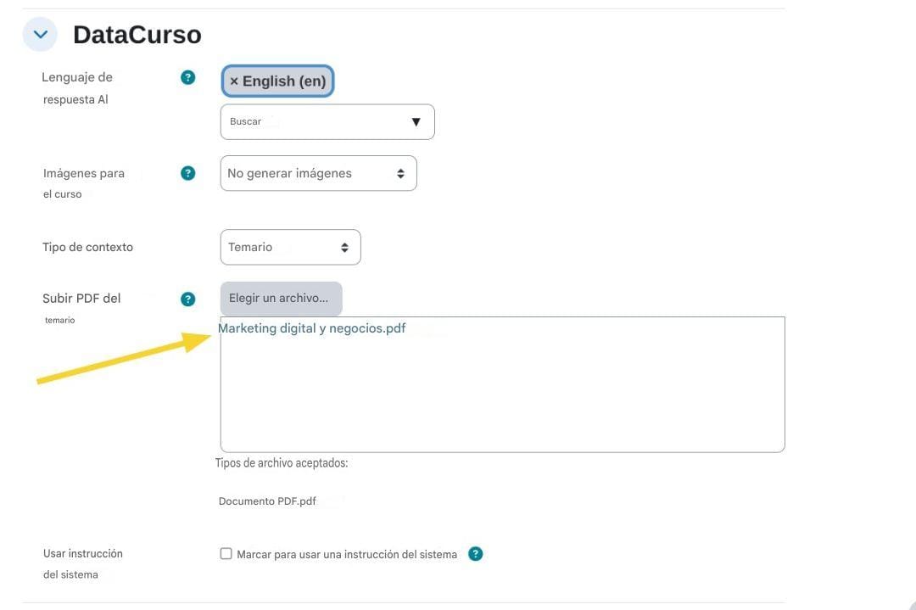
Task: Open the 'Marketing digital y negocios.pdf' file link
Action: tap(312, 328)
